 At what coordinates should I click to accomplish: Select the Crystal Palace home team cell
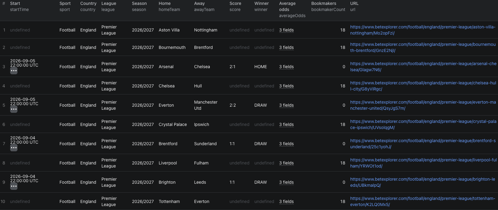[x=173, y=124]
